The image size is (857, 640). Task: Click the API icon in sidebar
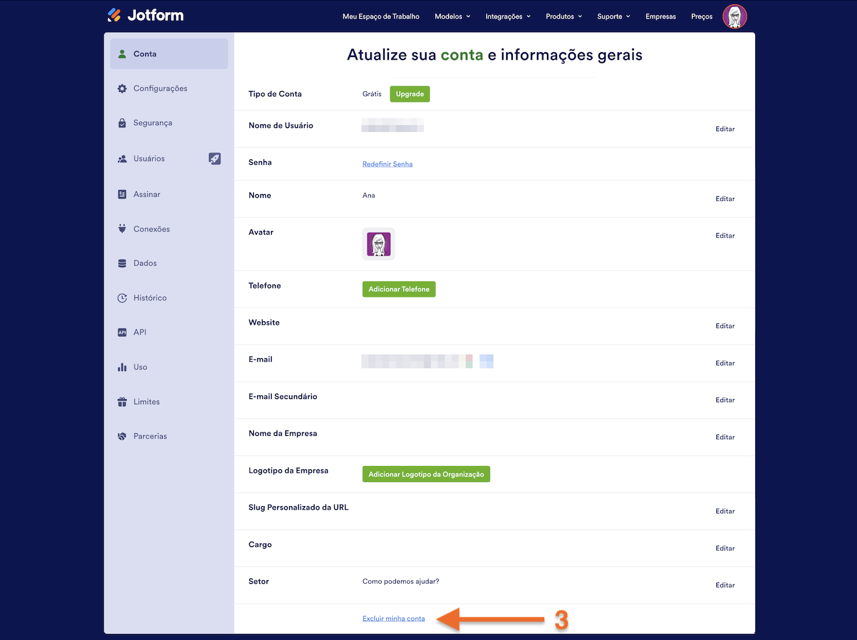[x=122, y=332]
